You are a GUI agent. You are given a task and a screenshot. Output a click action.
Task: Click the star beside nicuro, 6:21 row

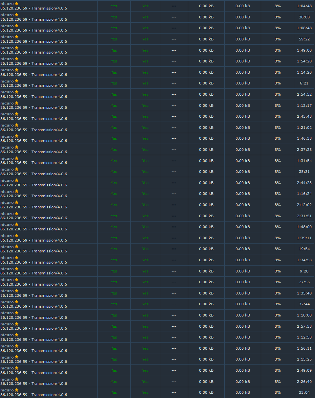point(16,81)
